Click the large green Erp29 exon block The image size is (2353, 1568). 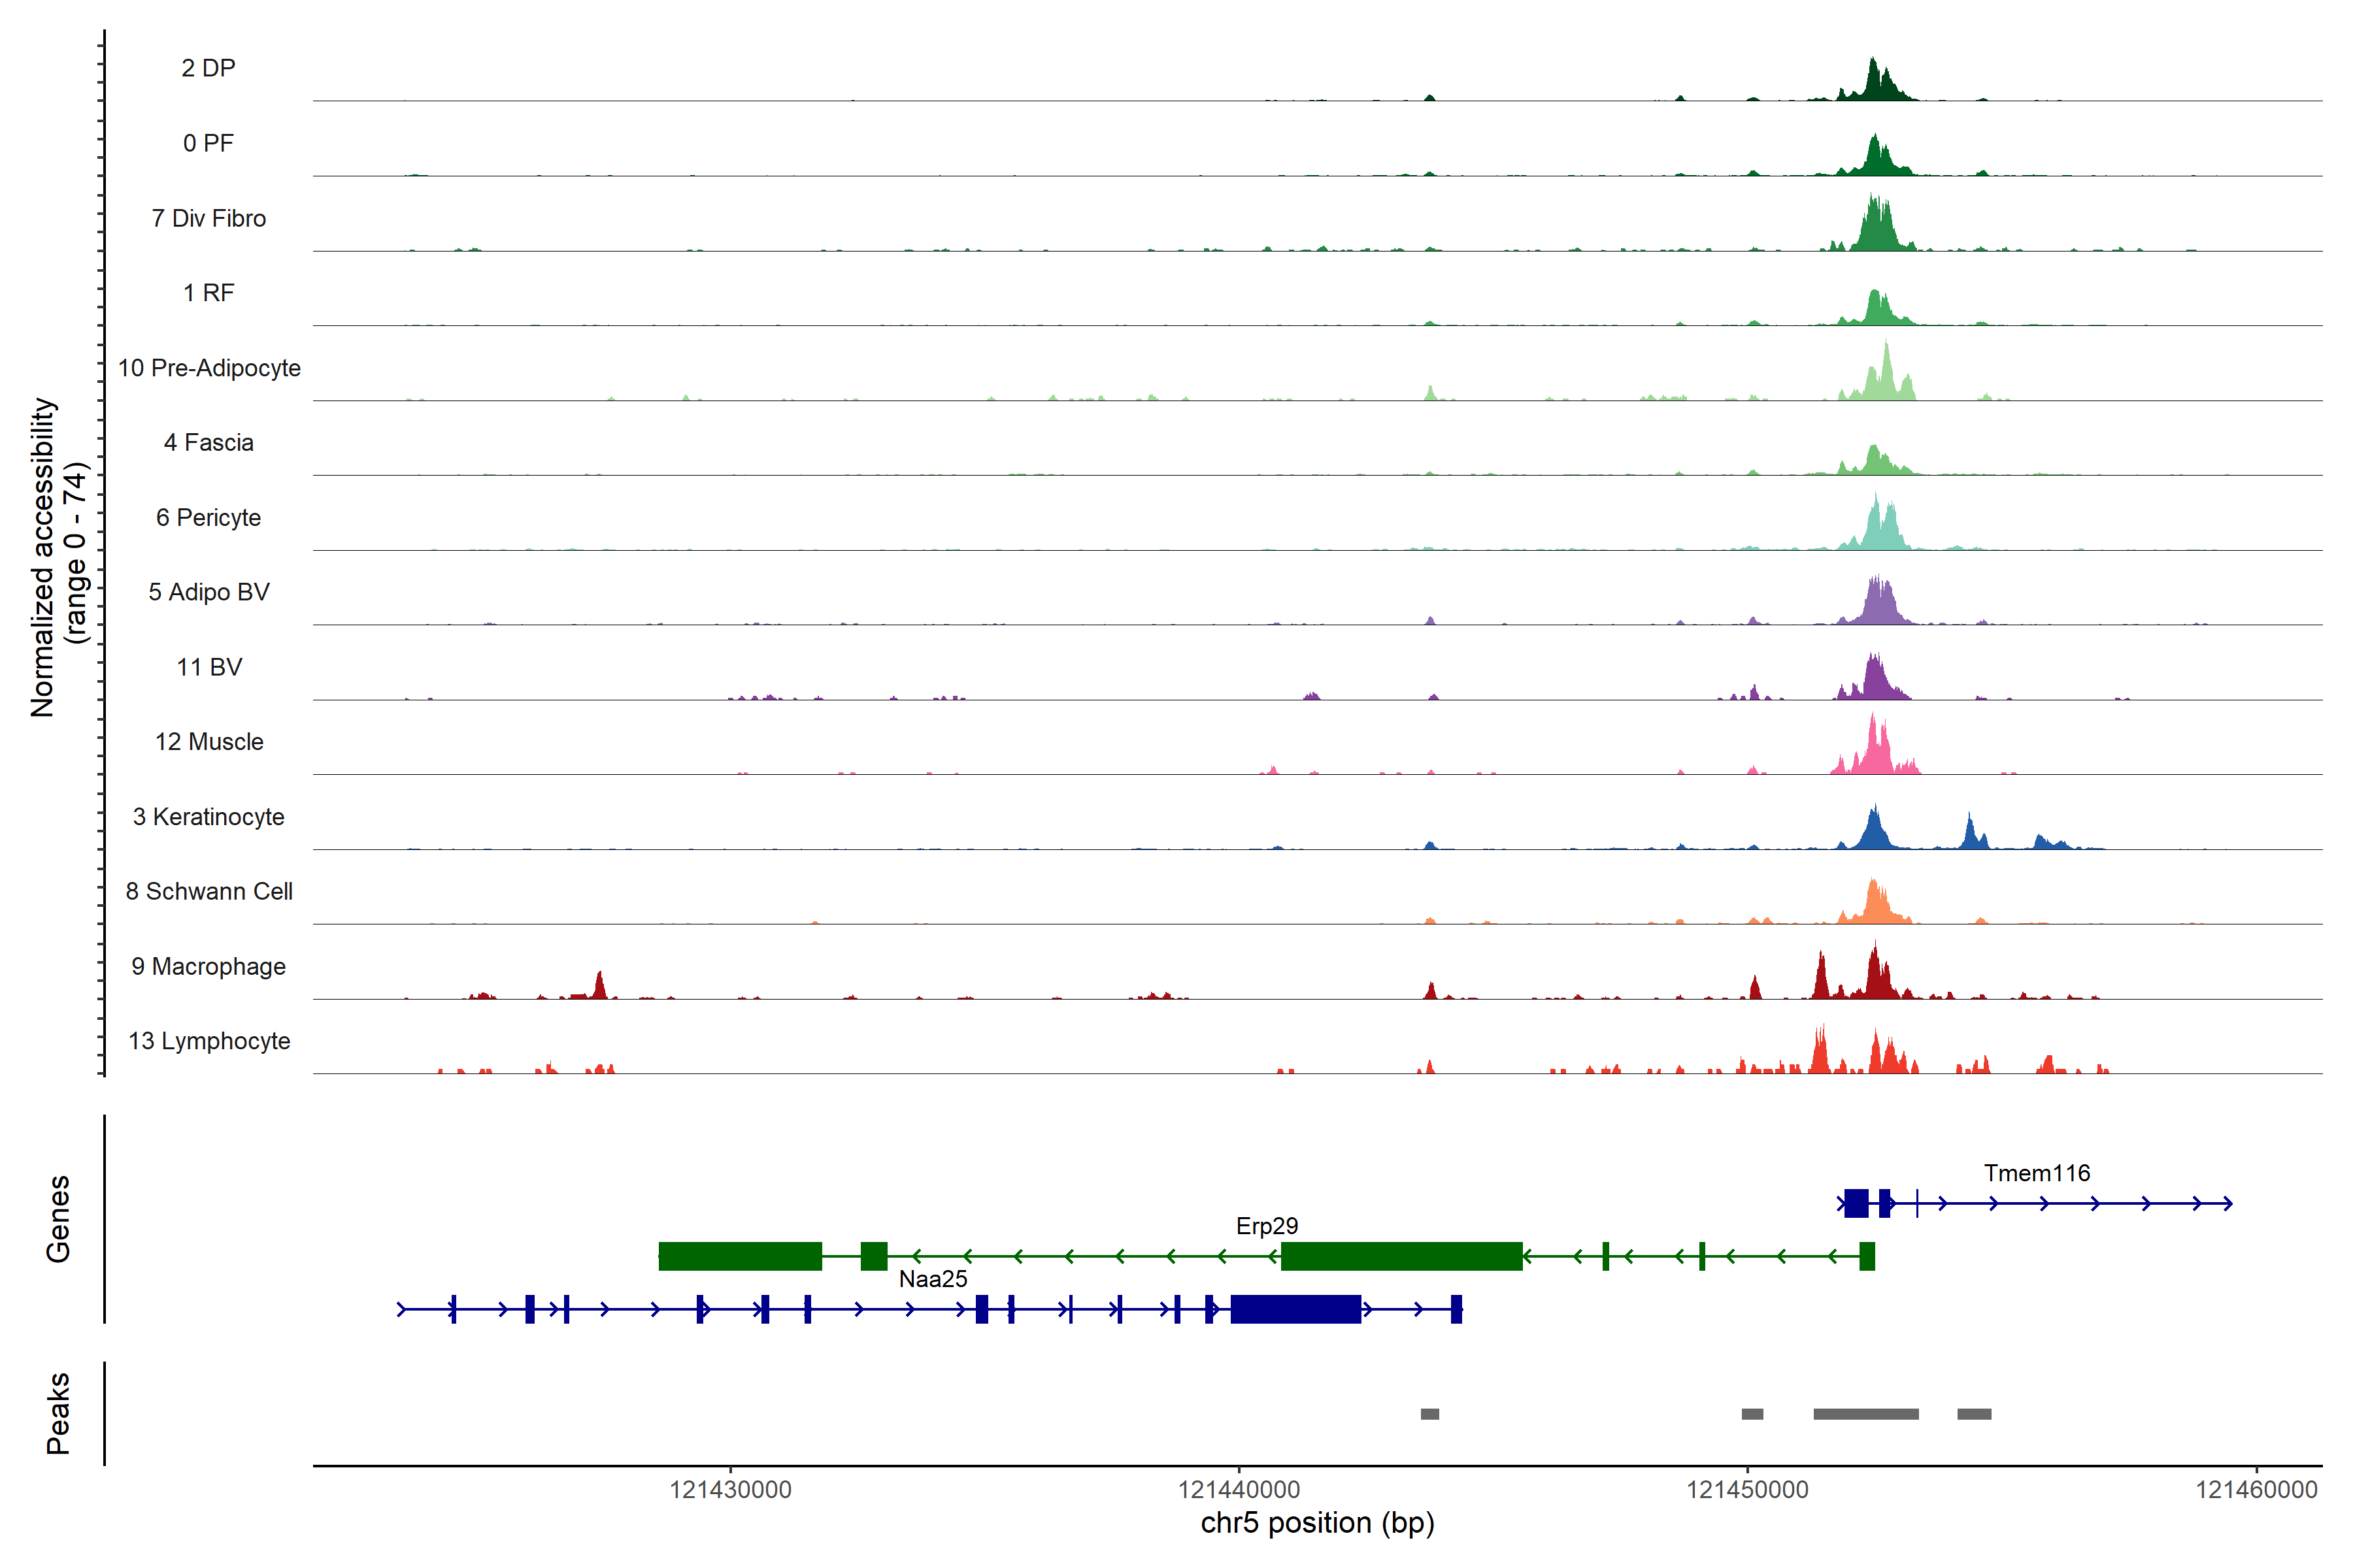click(1401, 1256)
